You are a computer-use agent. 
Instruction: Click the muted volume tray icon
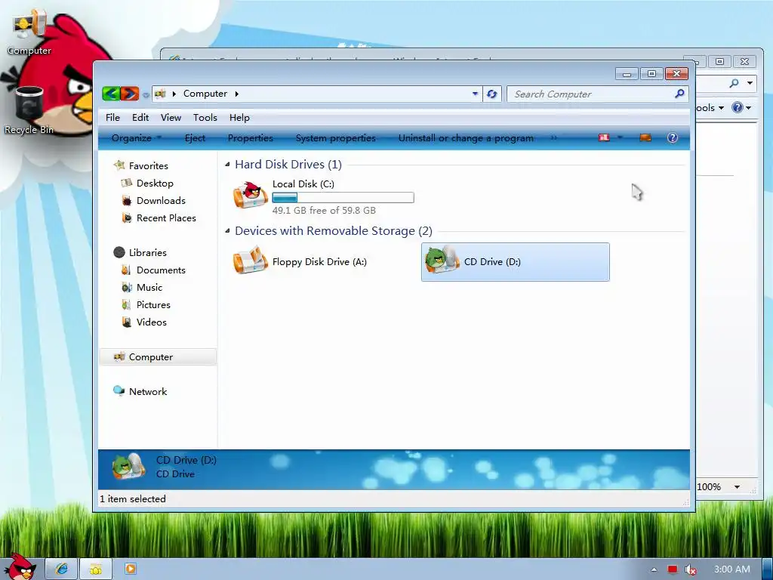coord(691,569)
